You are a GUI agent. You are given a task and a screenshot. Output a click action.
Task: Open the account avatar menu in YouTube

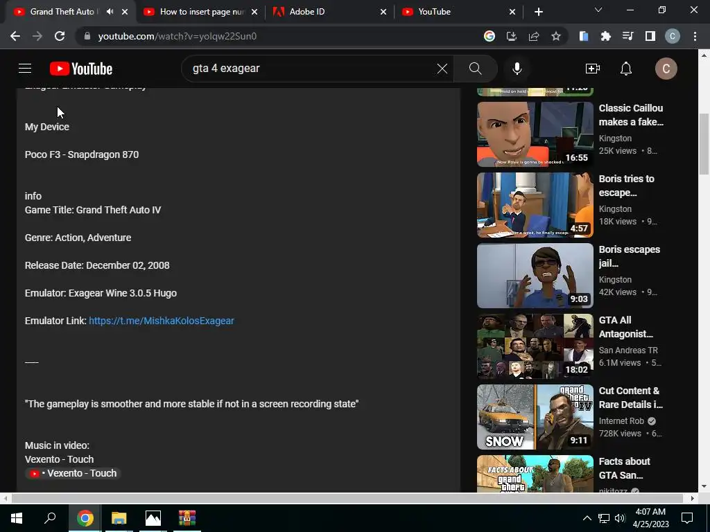(666, 69)
